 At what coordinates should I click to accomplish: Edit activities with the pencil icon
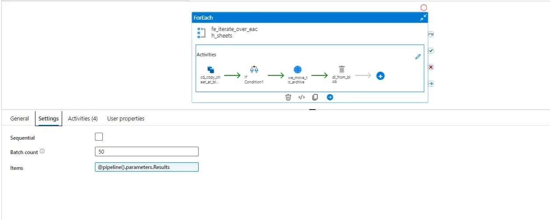tap(418, 57)
